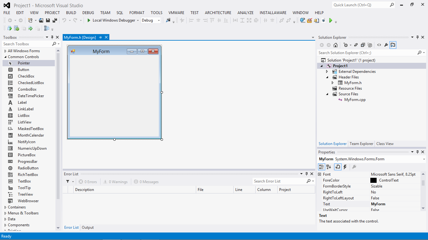The height and width of the screenshot is (240, 428).
Task: Open the DEBUG menu
Action: (x=88, y=13)
